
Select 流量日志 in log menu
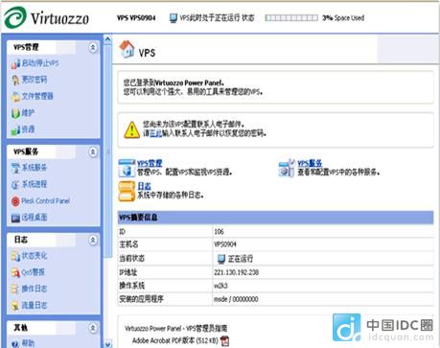[x=35, y=305]
